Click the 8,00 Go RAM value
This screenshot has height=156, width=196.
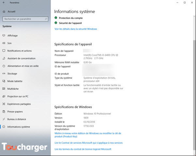point(87,62)
